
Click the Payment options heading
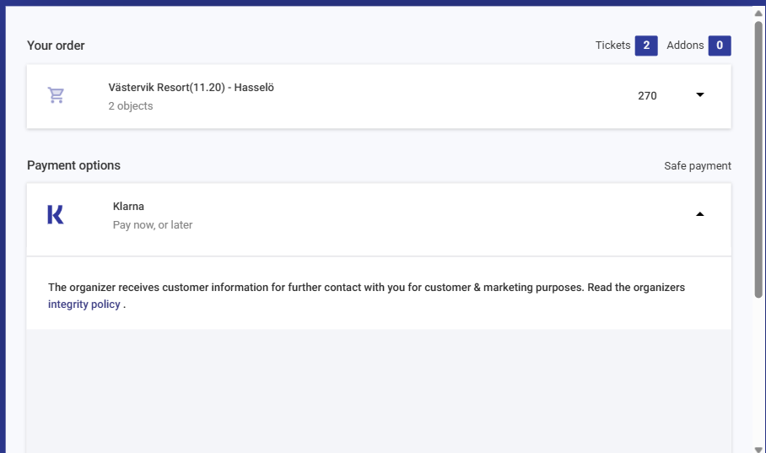[73, 165]
